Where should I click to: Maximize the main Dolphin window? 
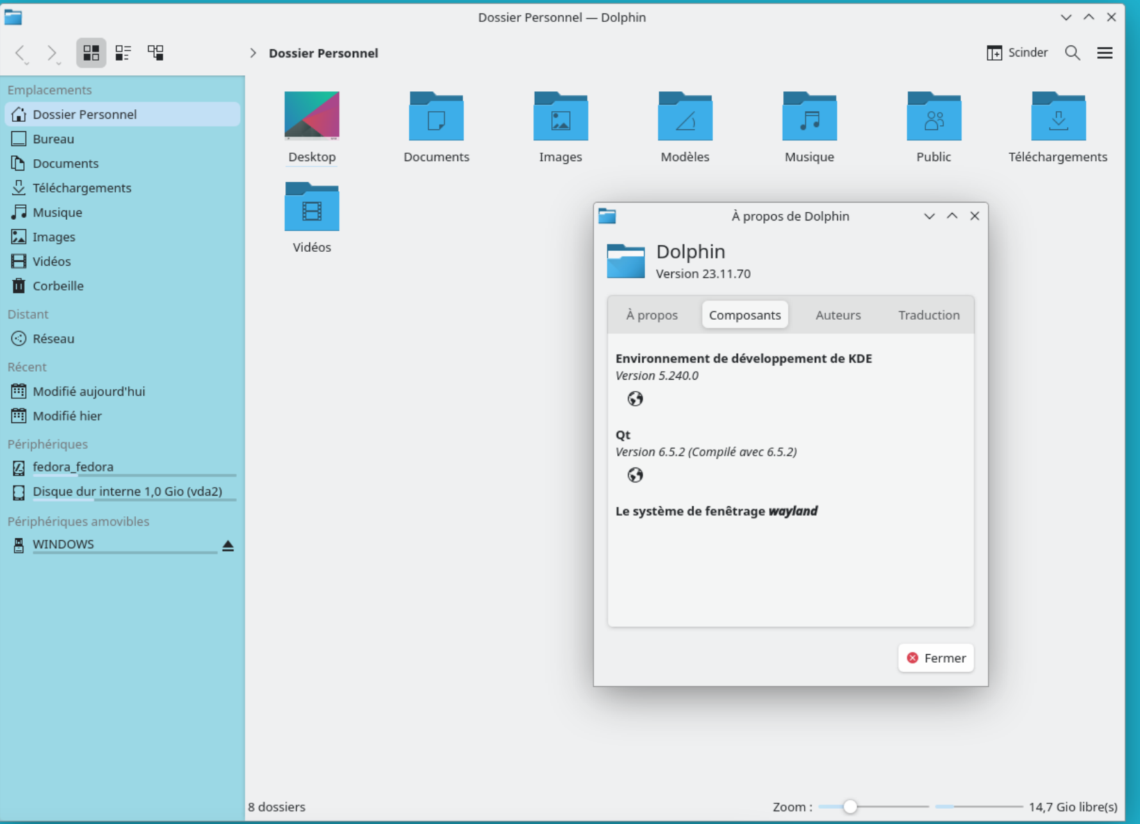[1089, 17]
